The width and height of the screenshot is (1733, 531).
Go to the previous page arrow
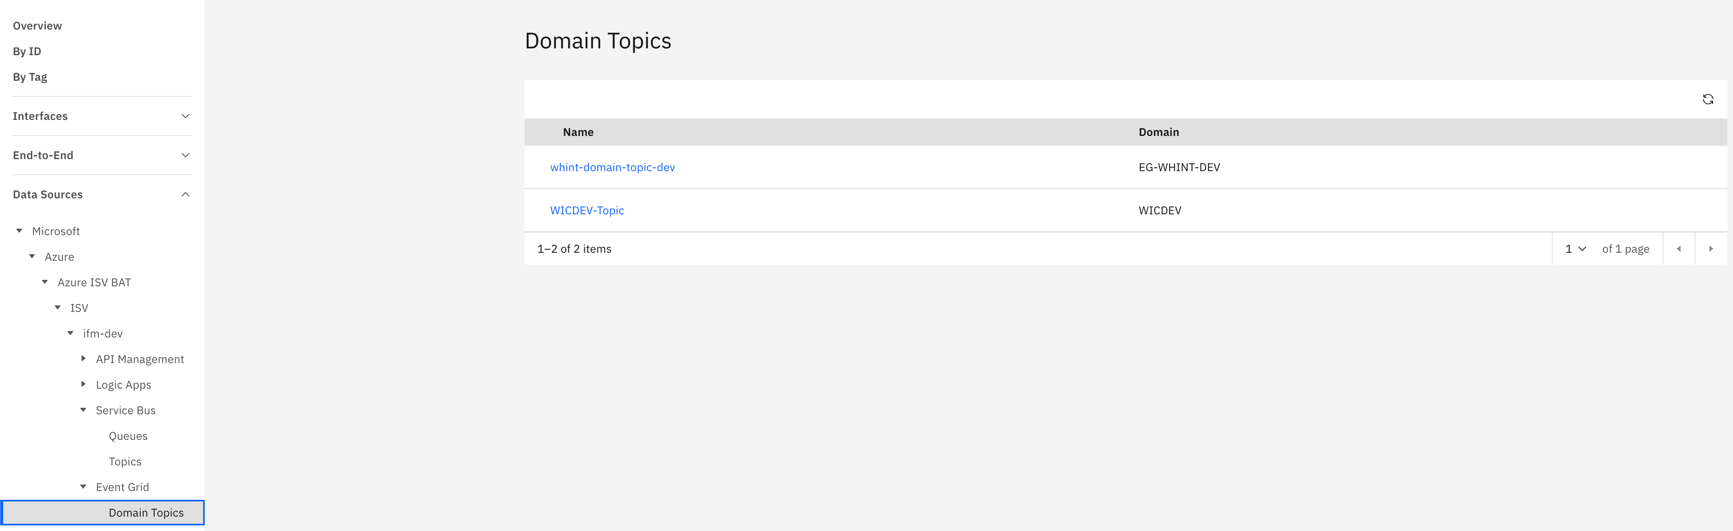coord(1679,249)
